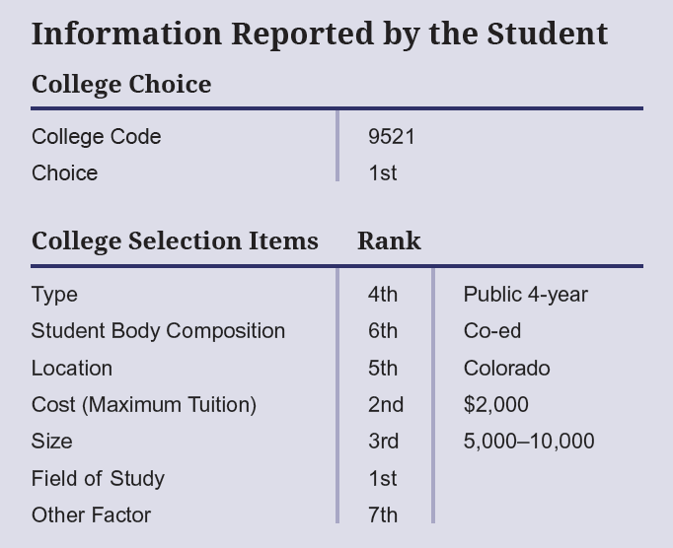
Task: Click the Rank column header
Action: (x=389, y=241)
